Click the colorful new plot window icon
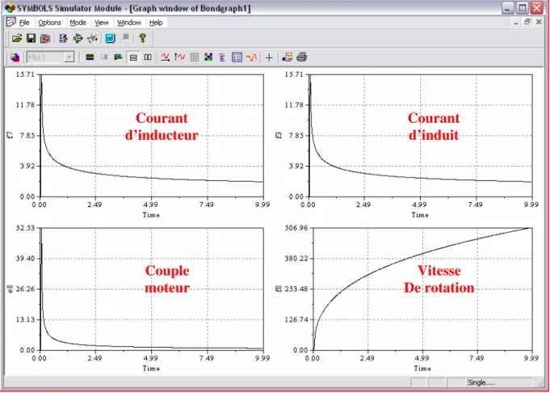This screenshot has height=393, width=550. pyautogui.click(x=15, y=57)
